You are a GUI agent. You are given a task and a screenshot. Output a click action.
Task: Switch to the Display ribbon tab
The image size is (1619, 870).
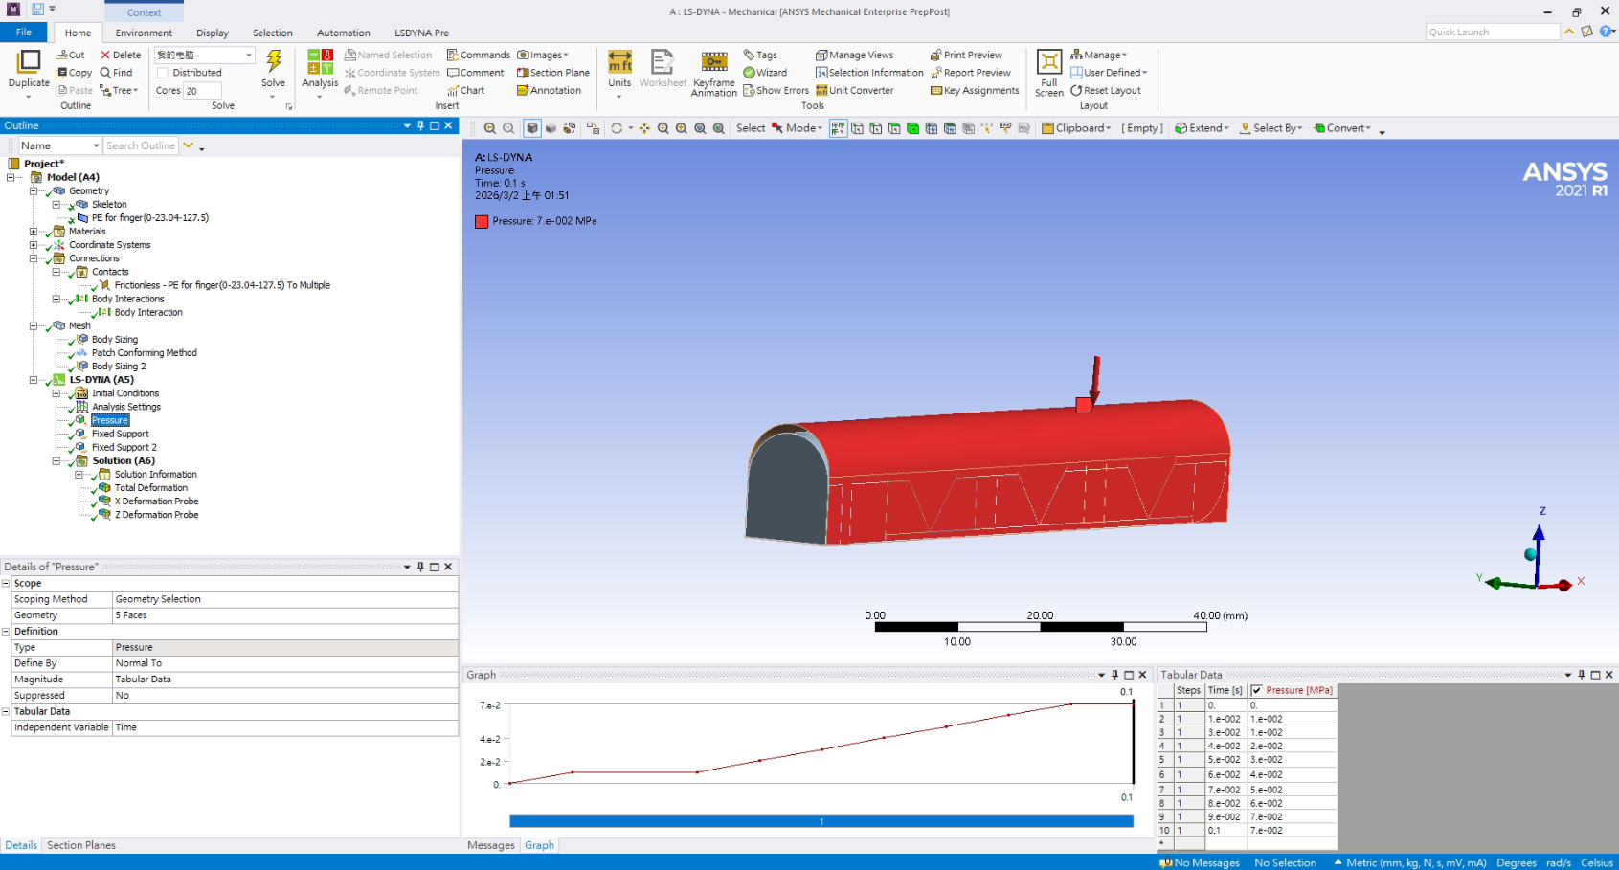point(213,33)
